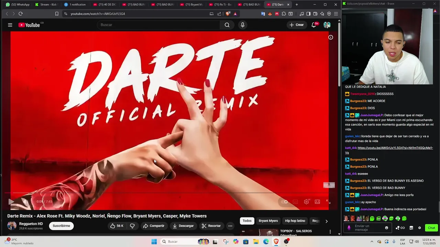Open TOPBOY - SALSEROS video thumbnail
The width and height of the screenshot is (440, 247).
coord(259,232)
